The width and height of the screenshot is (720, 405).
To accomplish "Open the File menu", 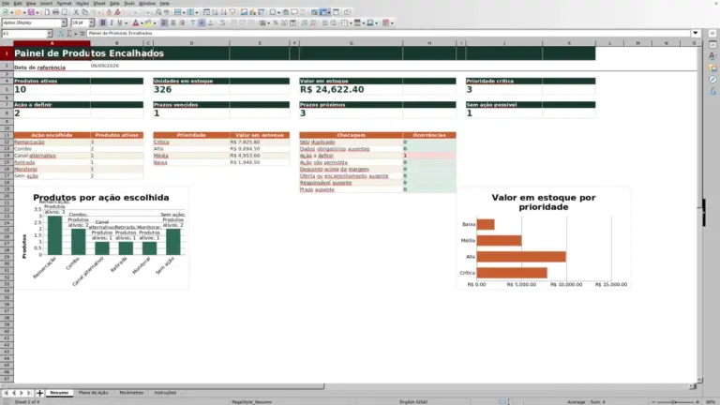I will [x=6, y=3].
